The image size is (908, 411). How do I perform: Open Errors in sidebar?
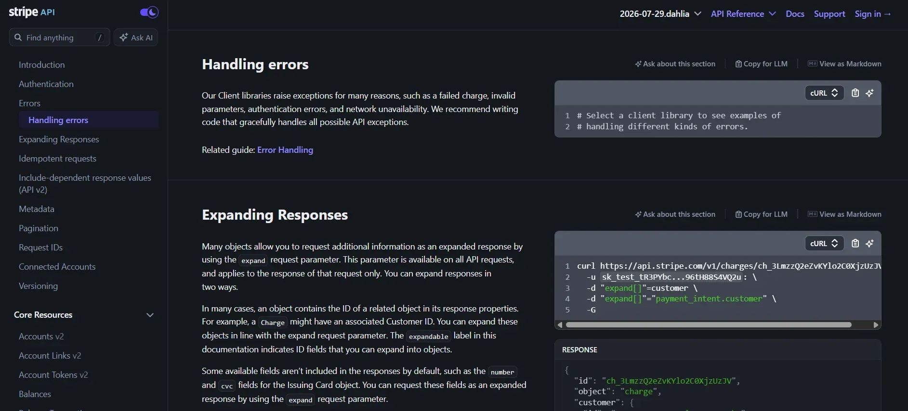29,103
